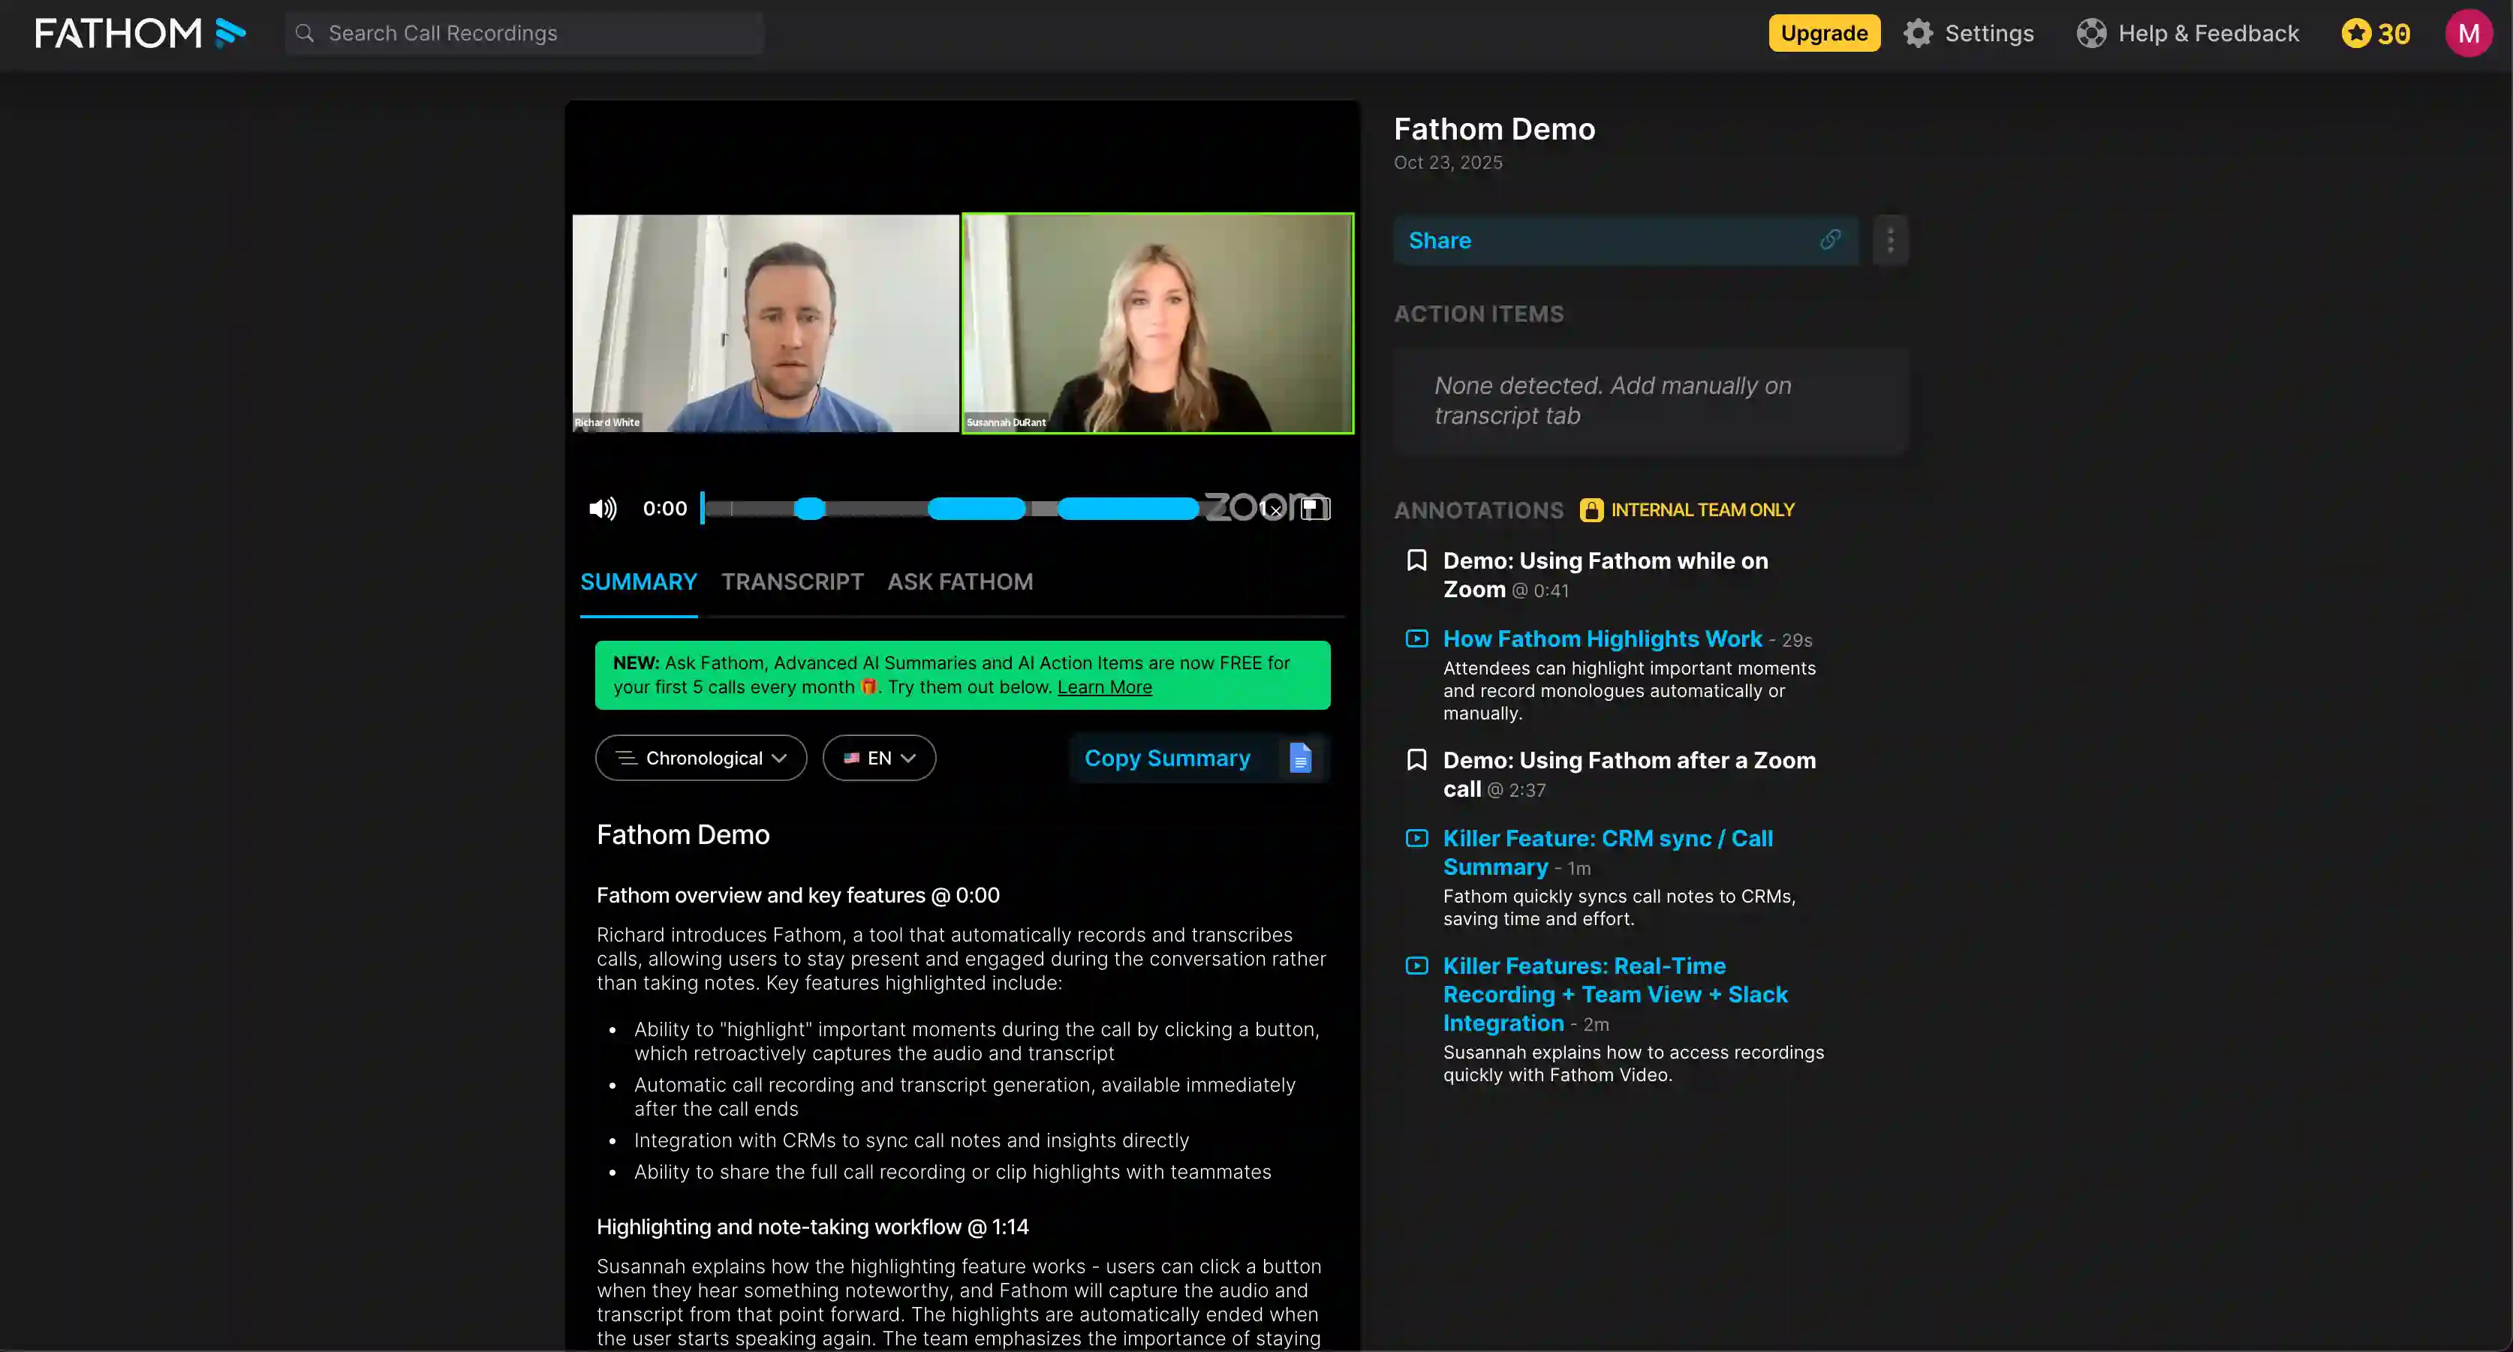This screenshot has width=2513, height=1352.
Task: Expand the EN language selector
Action: click(878, 758)
